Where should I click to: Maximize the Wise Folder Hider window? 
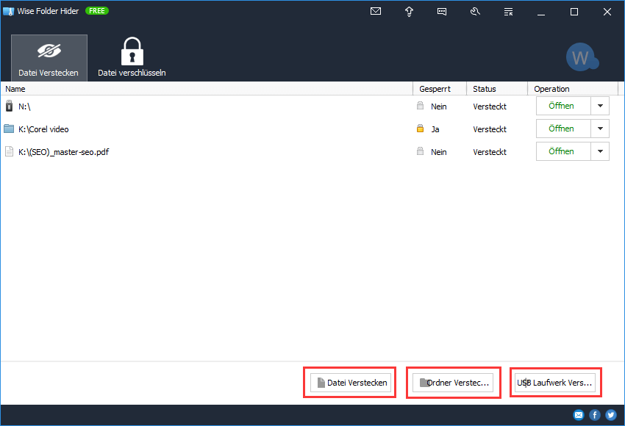pos(574,12)
